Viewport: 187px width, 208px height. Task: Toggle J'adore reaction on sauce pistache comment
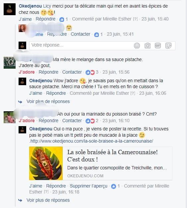27,72
